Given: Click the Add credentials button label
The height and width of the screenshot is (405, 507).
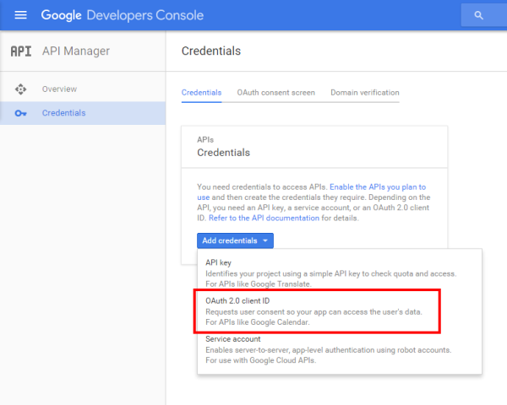Looking at the screenshot, I should 230,240.
